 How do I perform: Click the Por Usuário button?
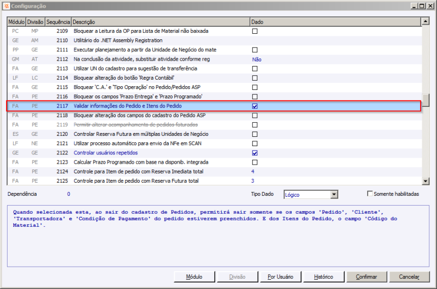[280, 277]
